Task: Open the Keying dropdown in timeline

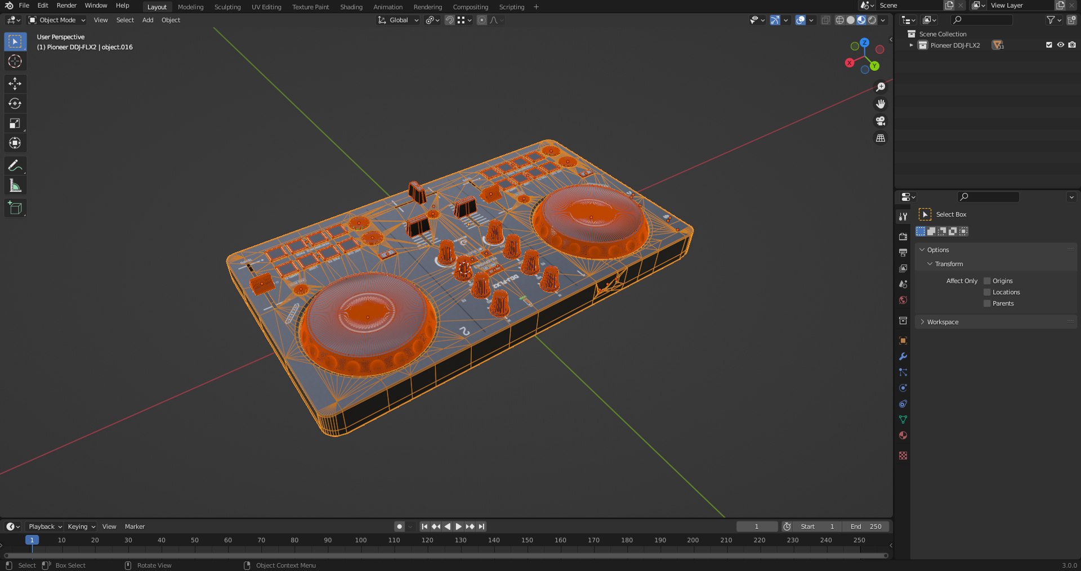Action: [81, 527]
